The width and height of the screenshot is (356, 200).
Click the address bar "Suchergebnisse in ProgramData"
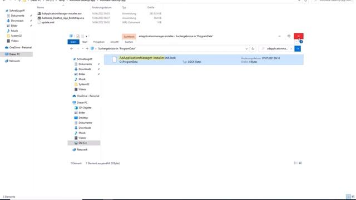[116, 49]
